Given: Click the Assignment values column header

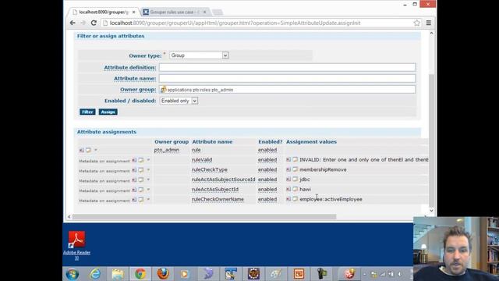Looking at the screenshot, I should tap(311, 142).
